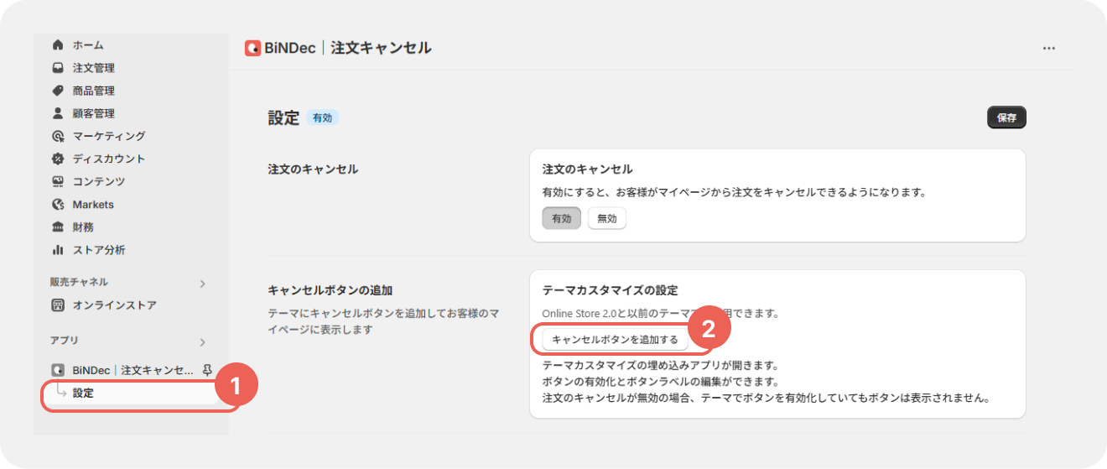Click the オンラインストア storefront icon

[58, 305]
